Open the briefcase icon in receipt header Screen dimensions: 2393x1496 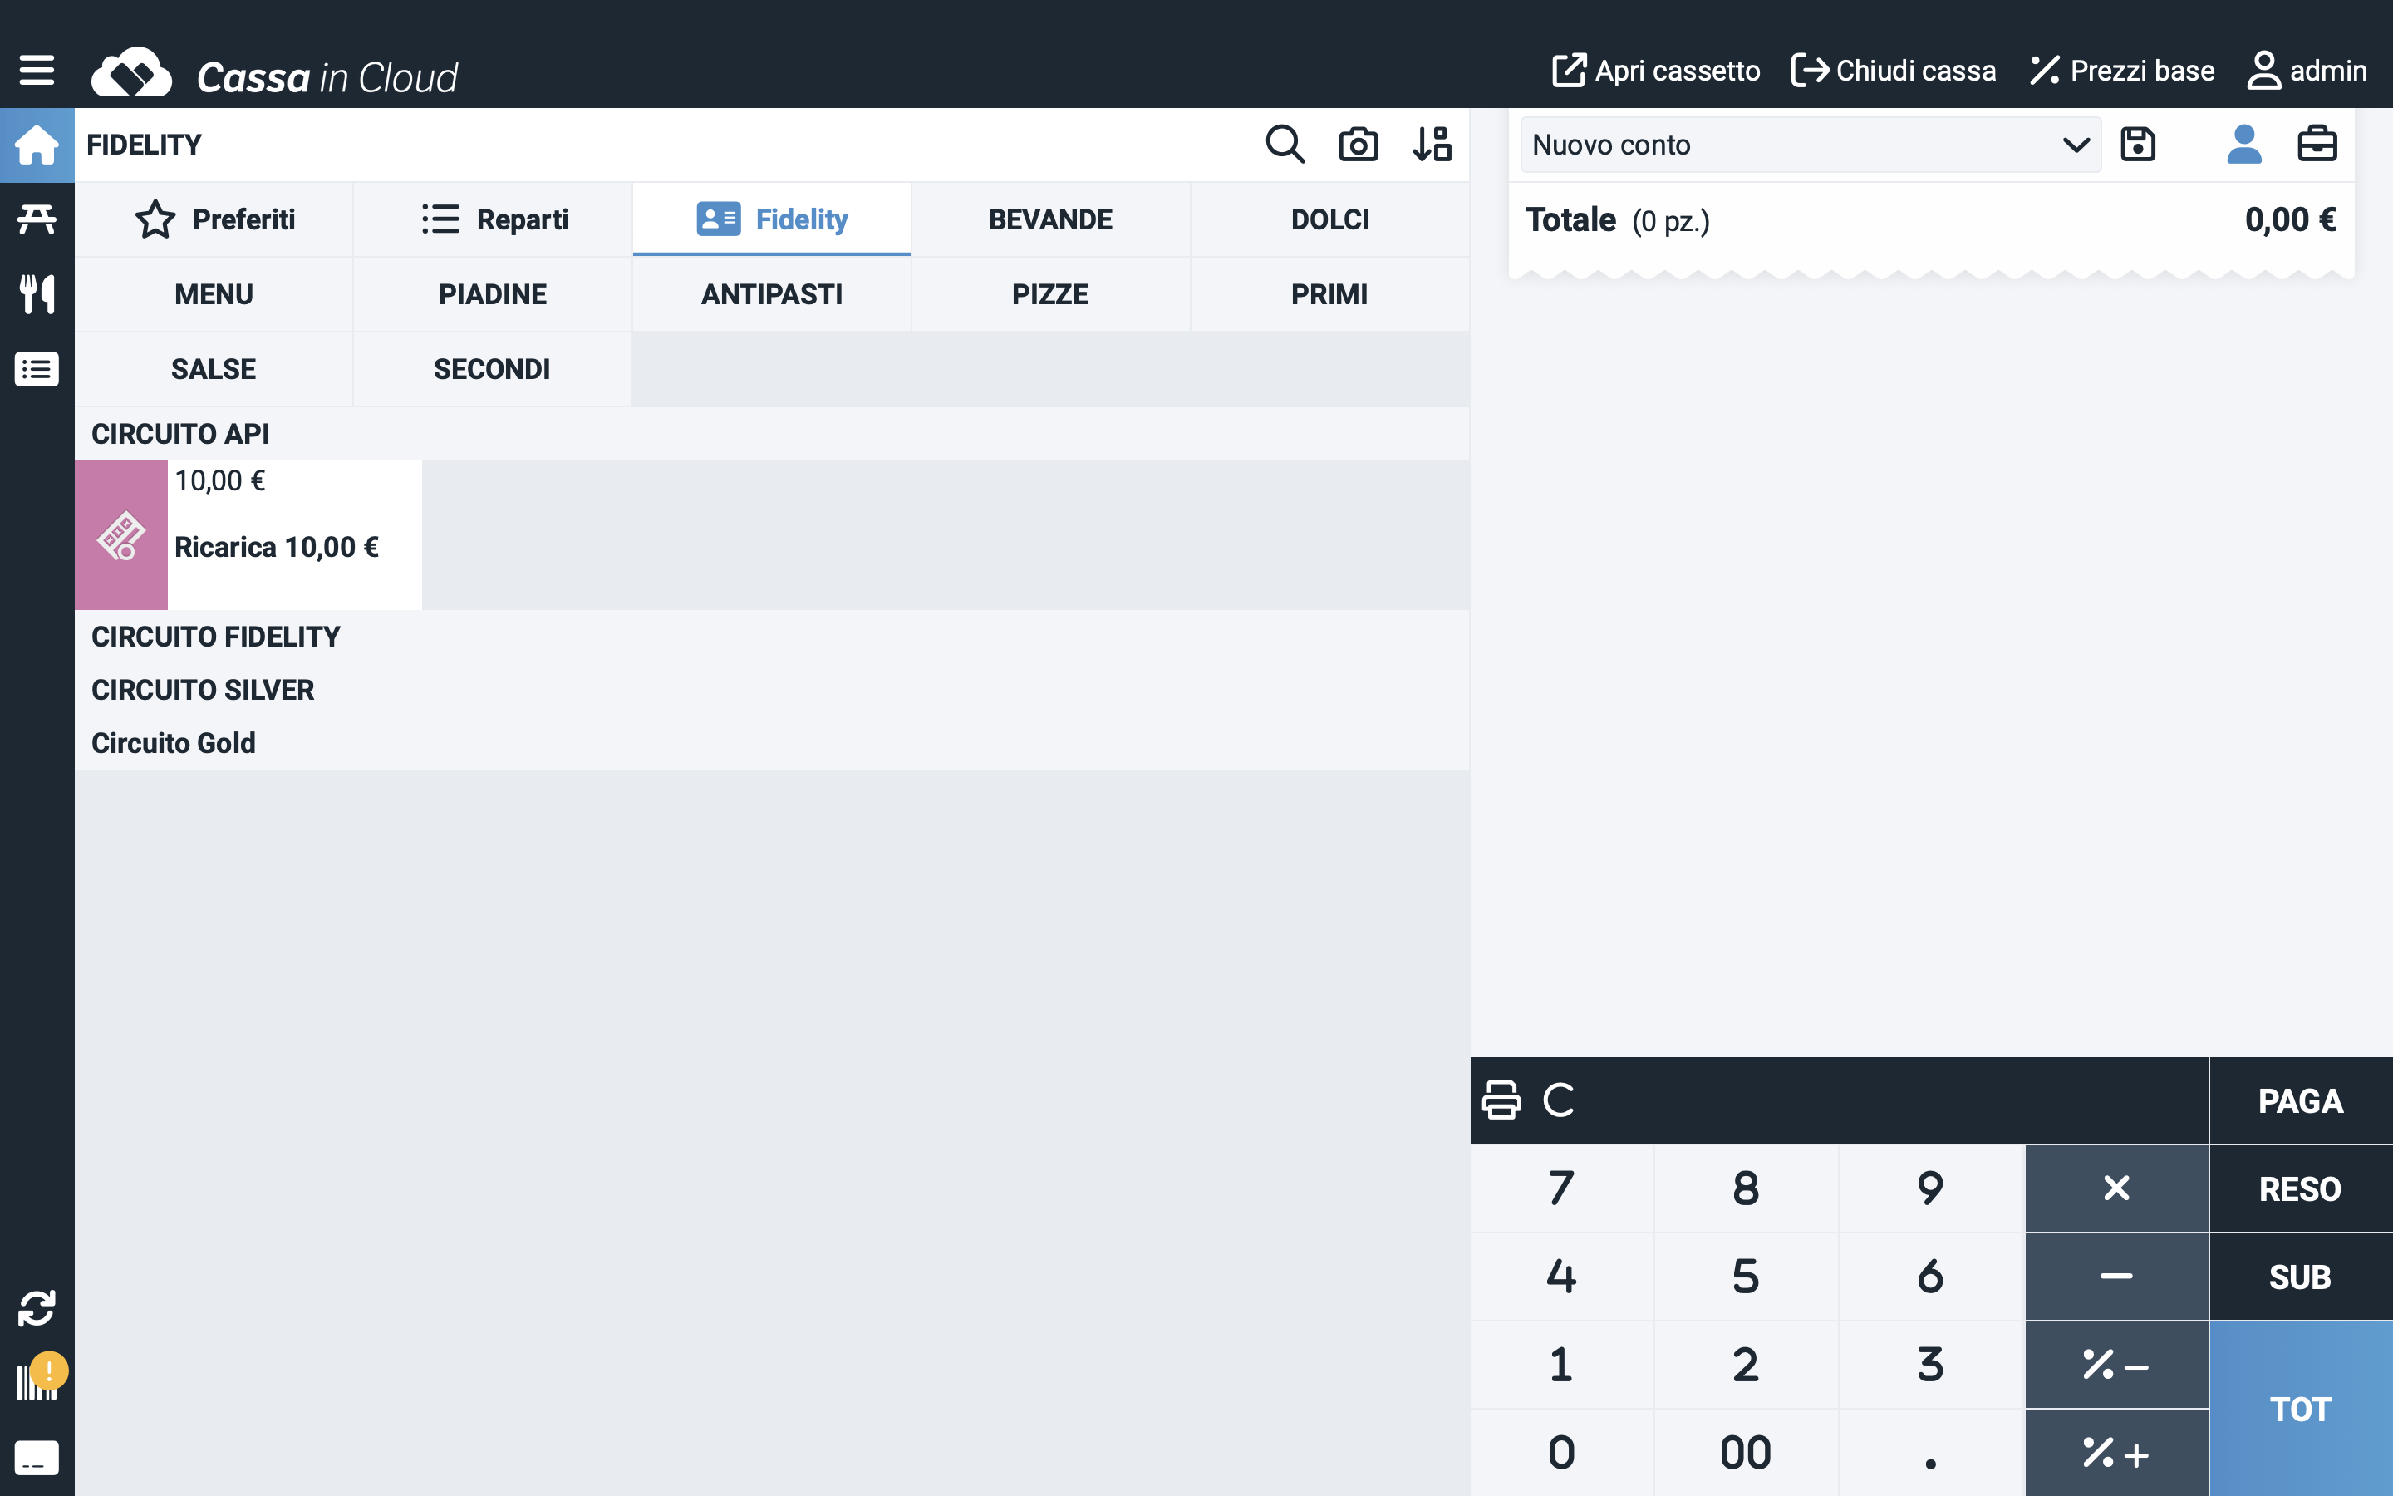pyautogui.click(x=2316, y=145)
